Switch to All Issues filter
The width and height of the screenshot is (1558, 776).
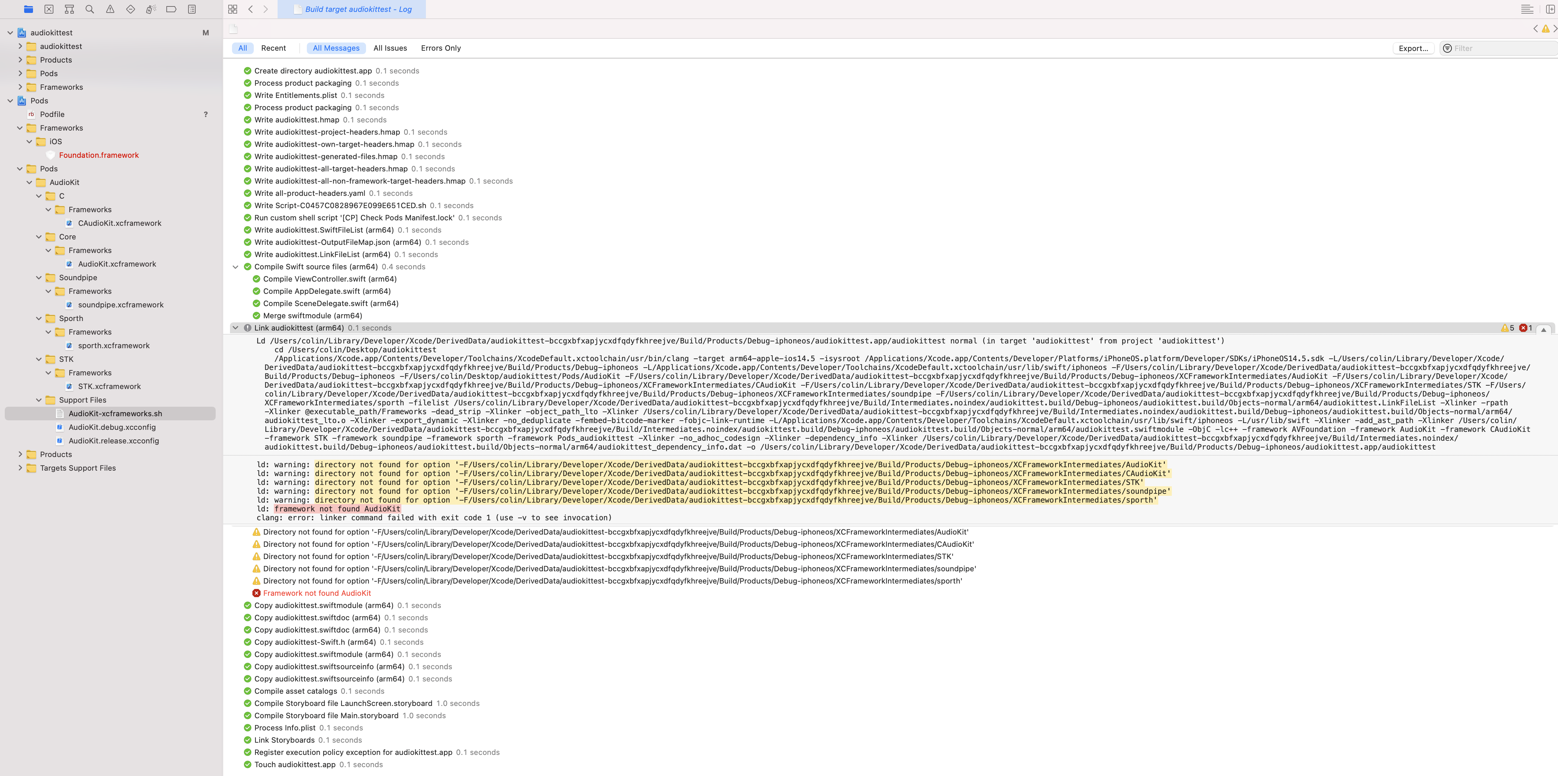point(390,48)
